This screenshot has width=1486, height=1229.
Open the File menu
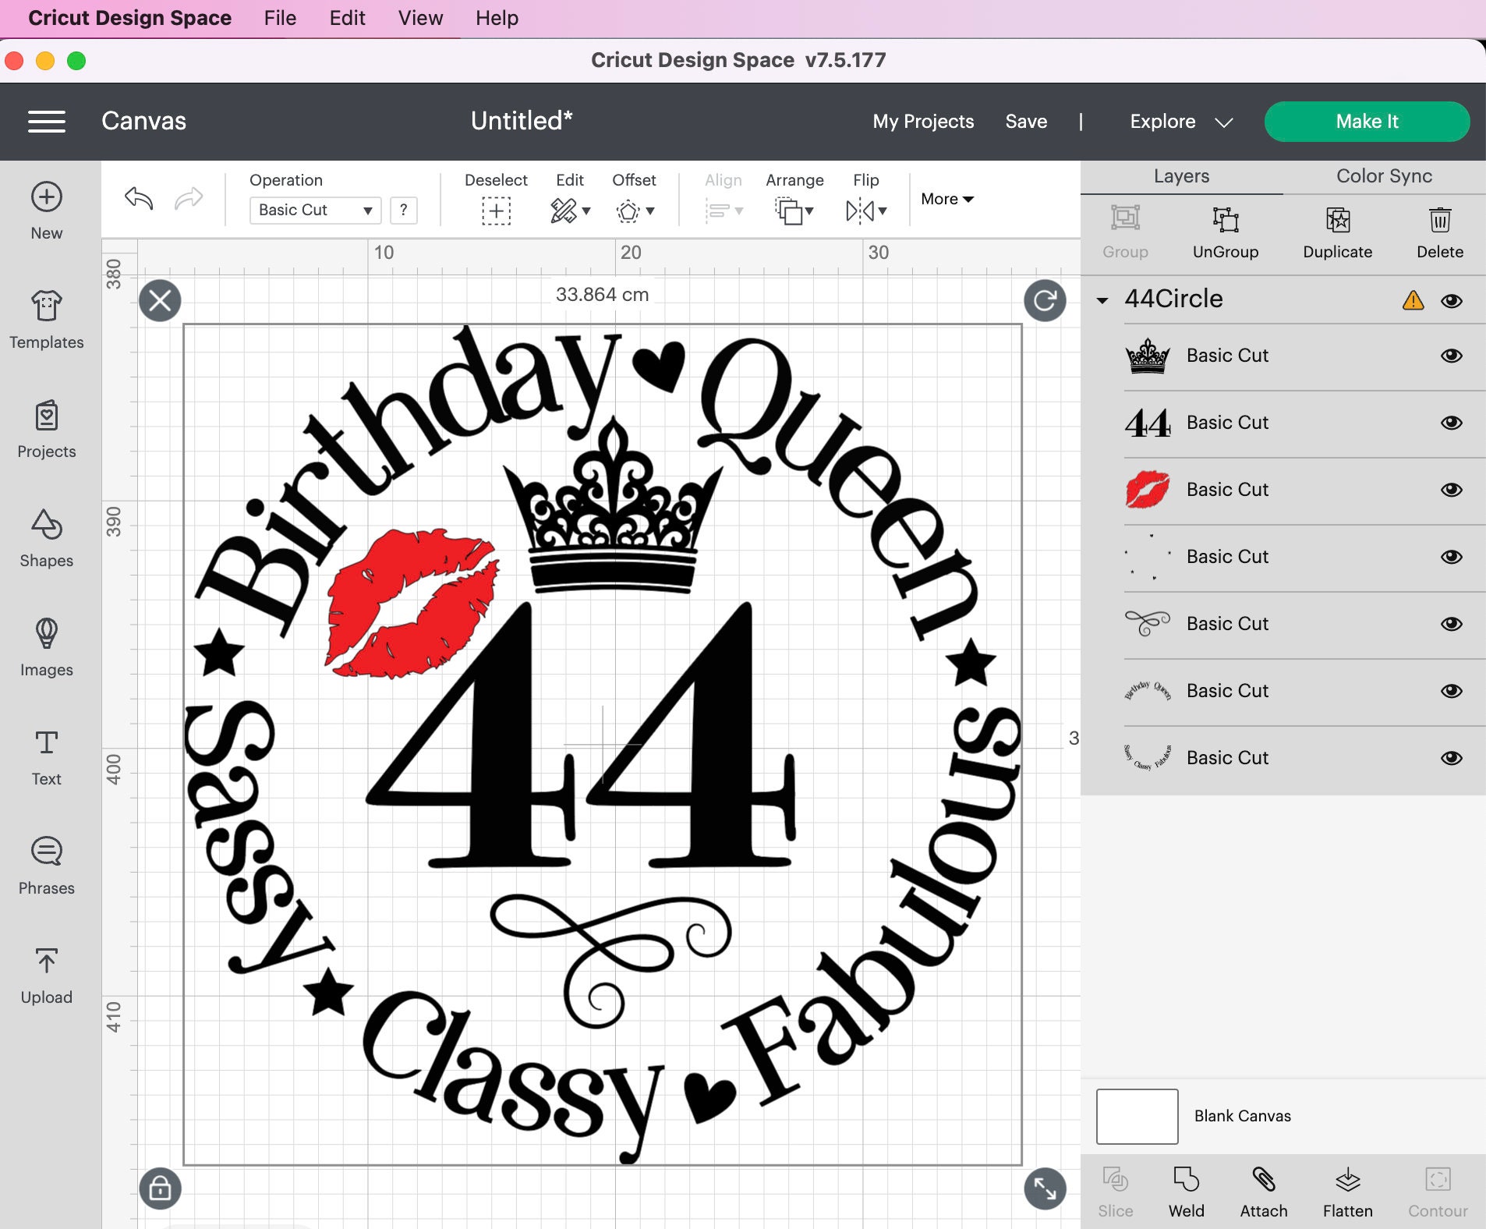point(279,17)
